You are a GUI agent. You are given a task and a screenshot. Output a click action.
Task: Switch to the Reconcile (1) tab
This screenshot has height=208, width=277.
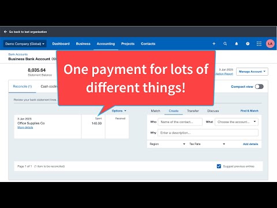click(23, 87)
